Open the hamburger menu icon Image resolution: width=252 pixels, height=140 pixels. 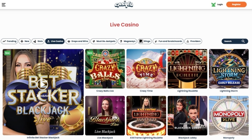coord(3,5)
